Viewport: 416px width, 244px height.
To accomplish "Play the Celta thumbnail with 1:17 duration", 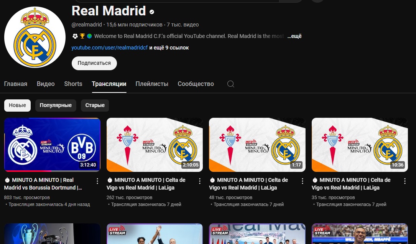I will [257, 145].
